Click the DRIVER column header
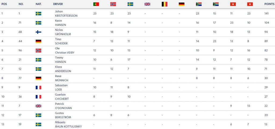Viewport: 275px width, 129px height. 58,4
